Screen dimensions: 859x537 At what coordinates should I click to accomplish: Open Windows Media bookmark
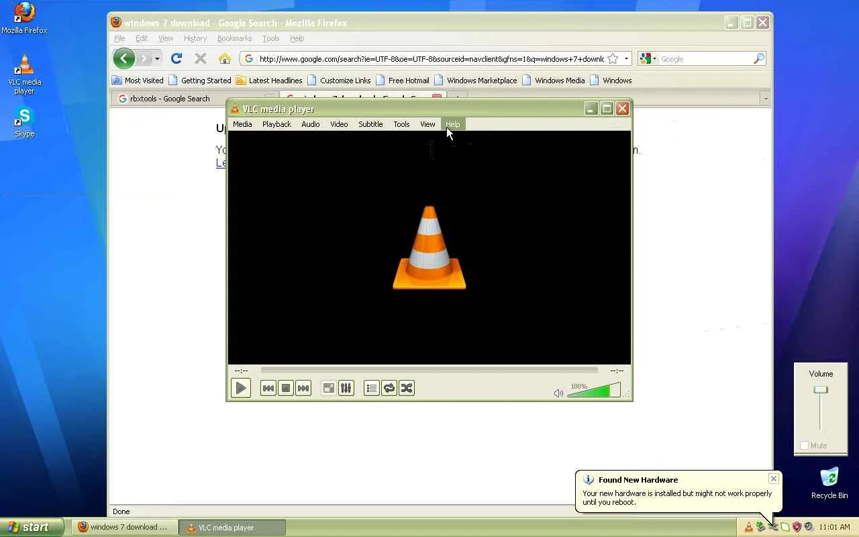(554, 81)
